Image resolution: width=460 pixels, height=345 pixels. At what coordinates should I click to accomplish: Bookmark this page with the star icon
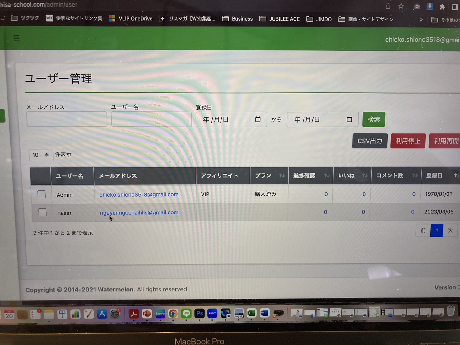[401, 6]
